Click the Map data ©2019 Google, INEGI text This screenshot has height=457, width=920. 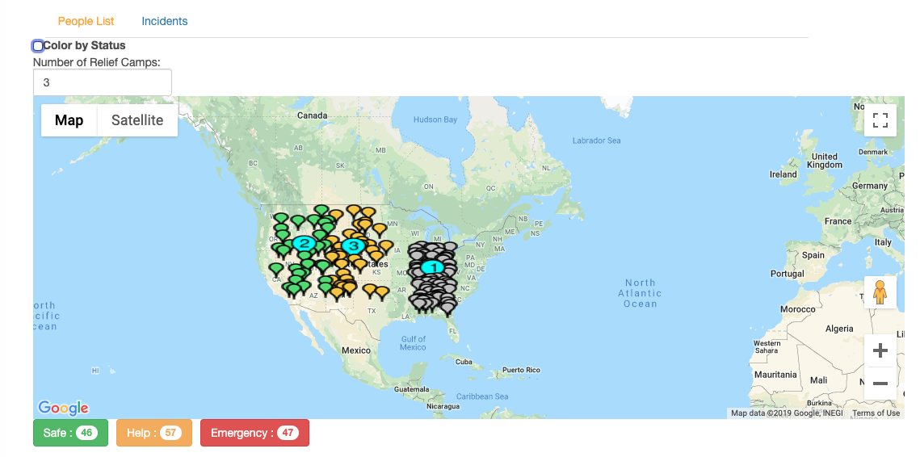coord(787,413)
